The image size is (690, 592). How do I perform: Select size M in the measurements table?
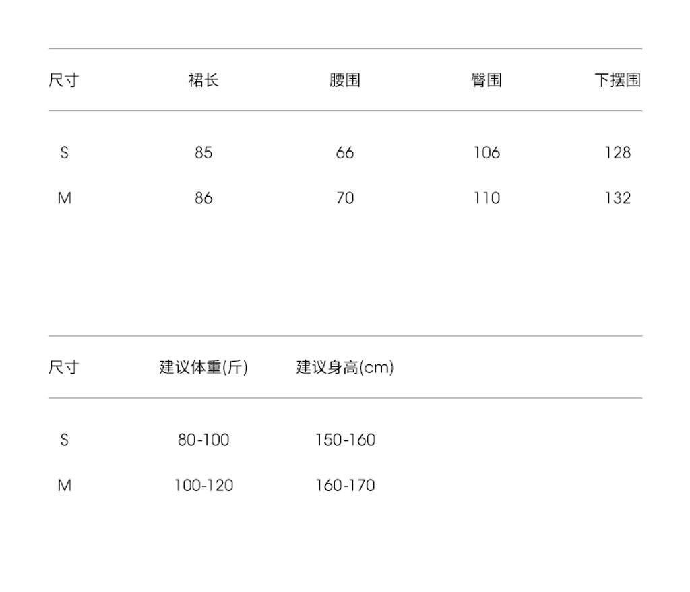[x=64, y=198]
